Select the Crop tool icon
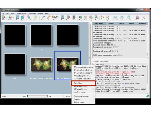Viewport: 151px width, 113px height. click(96, 18)
